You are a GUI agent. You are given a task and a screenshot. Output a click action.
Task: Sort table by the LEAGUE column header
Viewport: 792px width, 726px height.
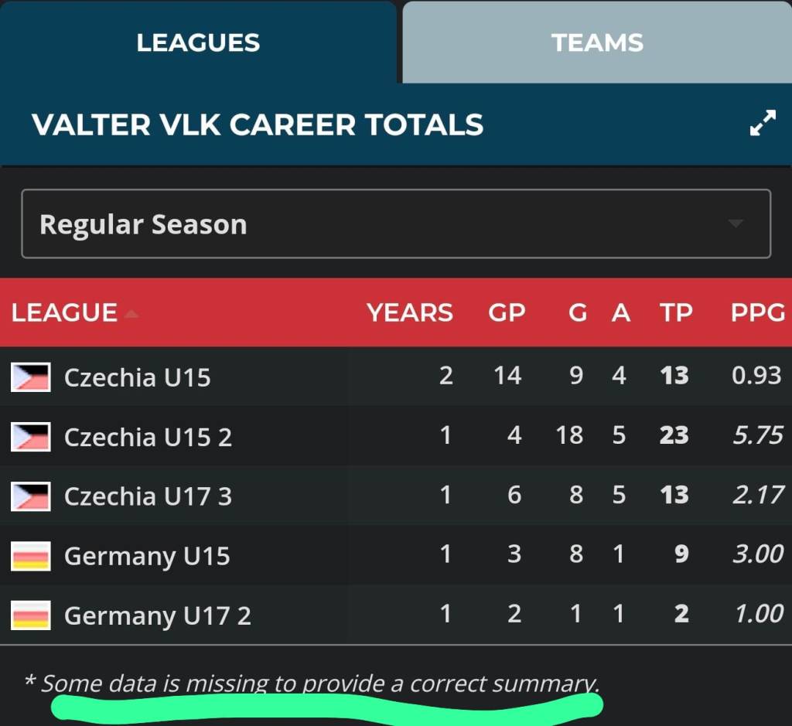pyautogui.click(x=64, y=313)
